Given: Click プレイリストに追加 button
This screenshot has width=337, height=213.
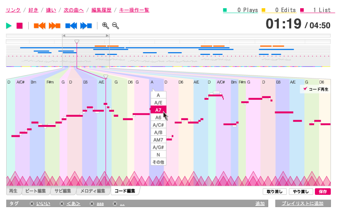Looking at the screenshot, I should (x=302, y=203).
